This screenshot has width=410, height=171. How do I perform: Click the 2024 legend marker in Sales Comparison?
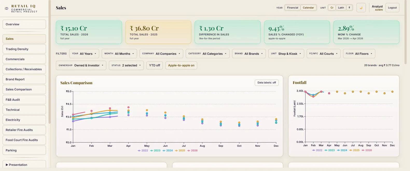(x=164, y=151)
